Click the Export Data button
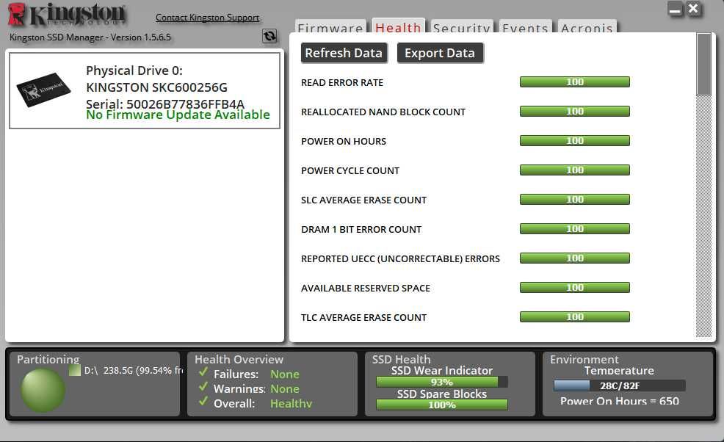Viewport: 724px width, 442px height. coord(440,53)
